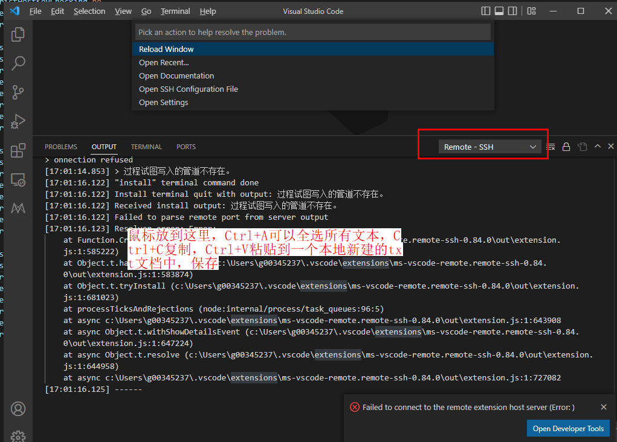Switch to the PORTS tab
The height and width of the screenshot is (442, 617).
tap(186, 147)
